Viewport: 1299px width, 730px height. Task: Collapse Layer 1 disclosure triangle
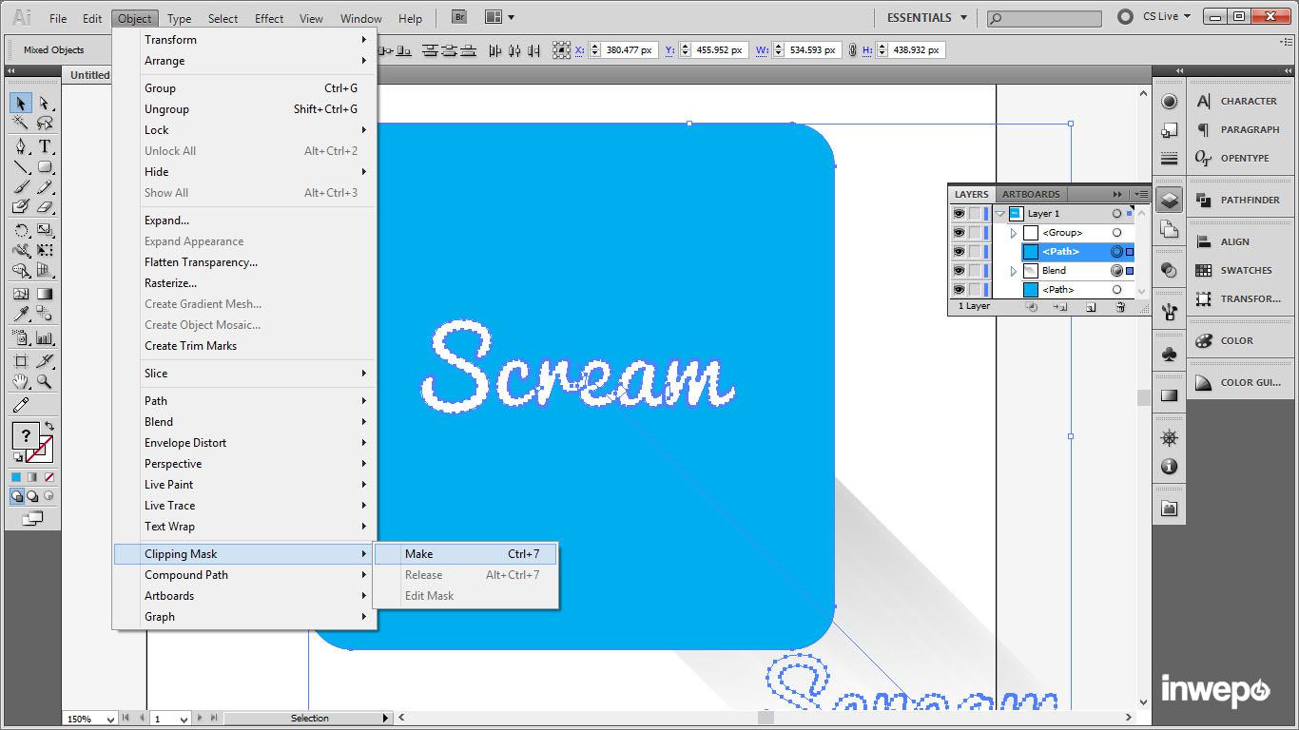[x=1000, y=214]
